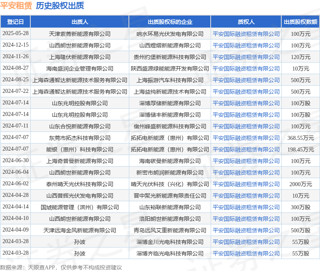Select cell 淄博储丰新能源有限公司
Viewport: 320px width, 271px height.
click(170, 115)
